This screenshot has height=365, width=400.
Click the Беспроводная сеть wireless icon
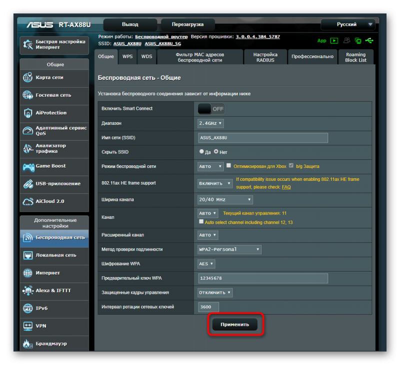click(x=27, y=237)
